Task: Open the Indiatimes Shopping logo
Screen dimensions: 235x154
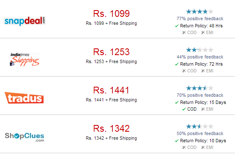Action: (x=25, y=59)
